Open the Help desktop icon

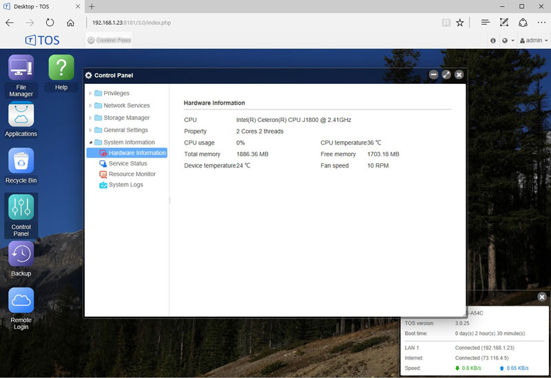(61, 68)
